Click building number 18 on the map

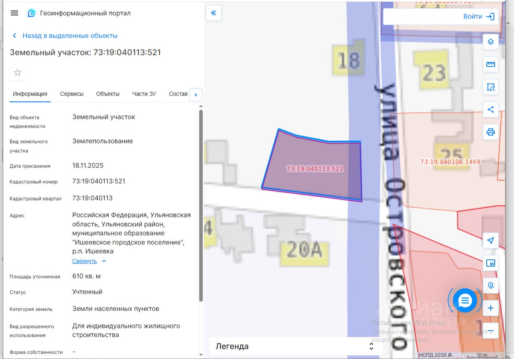pos(349,61)
